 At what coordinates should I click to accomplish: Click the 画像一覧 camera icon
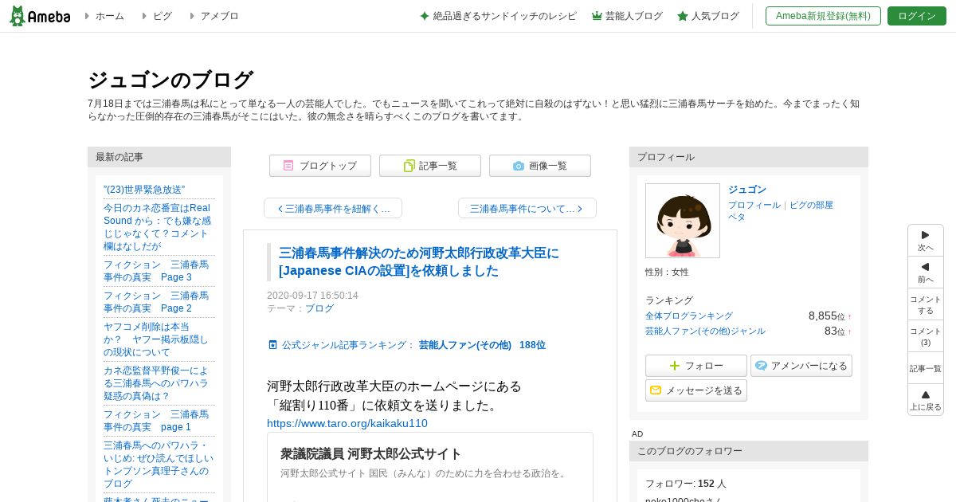pos(519,166)
